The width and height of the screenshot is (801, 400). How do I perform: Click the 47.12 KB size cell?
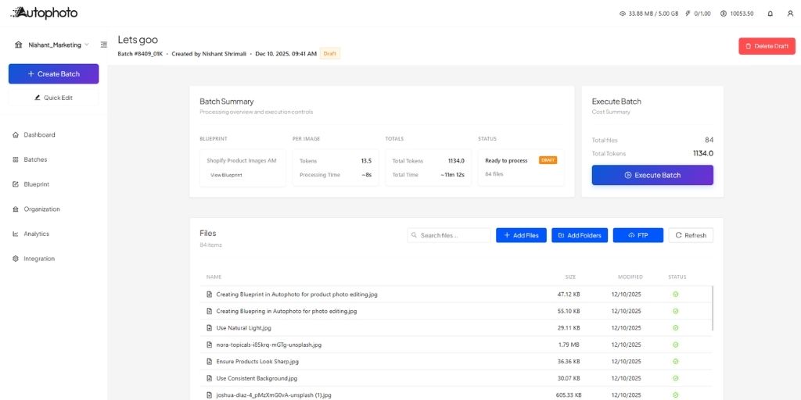569,295
